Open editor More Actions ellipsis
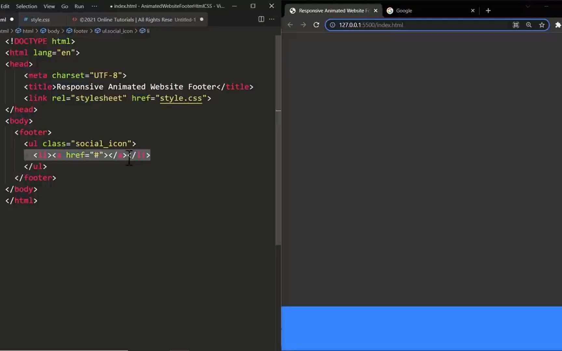 272,19
